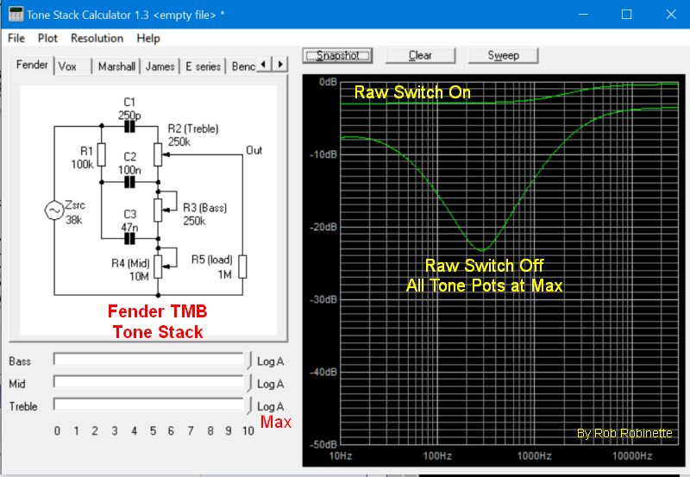Click the Tone Stack Calculator title bar icon
690x477 pixels.
pos(16,14)
